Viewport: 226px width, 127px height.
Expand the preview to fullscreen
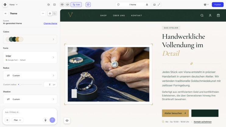pos(159,5)
